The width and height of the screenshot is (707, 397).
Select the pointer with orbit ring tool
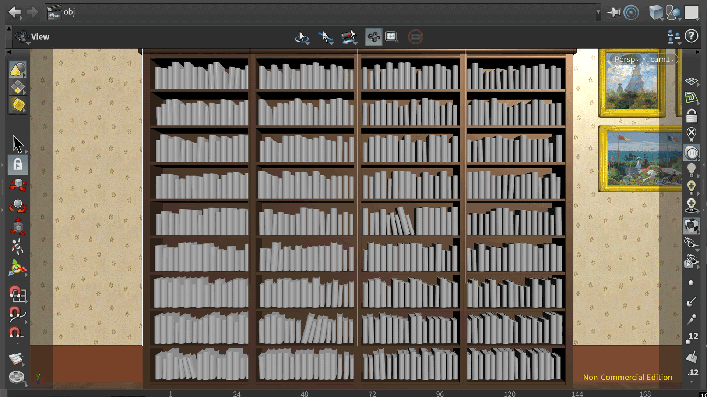[x=302, y=37]
